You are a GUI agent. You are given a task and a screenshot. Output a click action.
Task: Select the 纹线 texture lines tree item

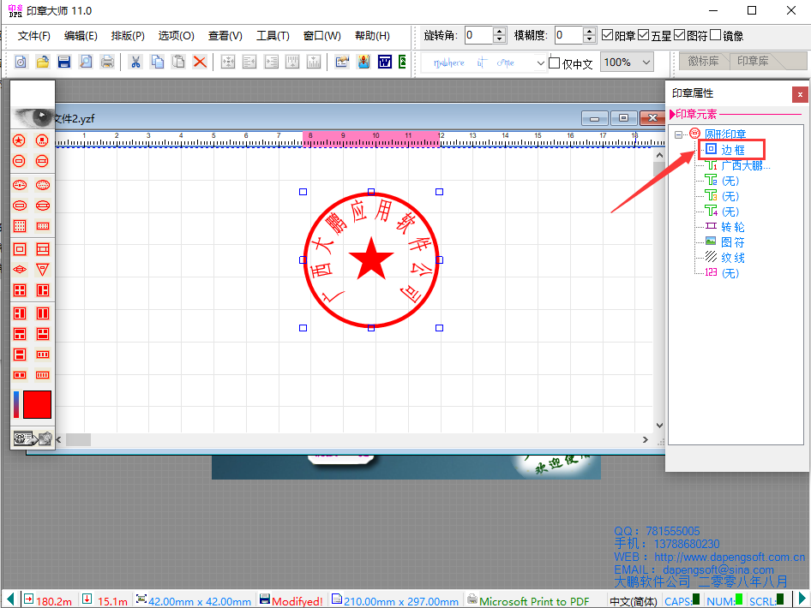tap(732, 258)
